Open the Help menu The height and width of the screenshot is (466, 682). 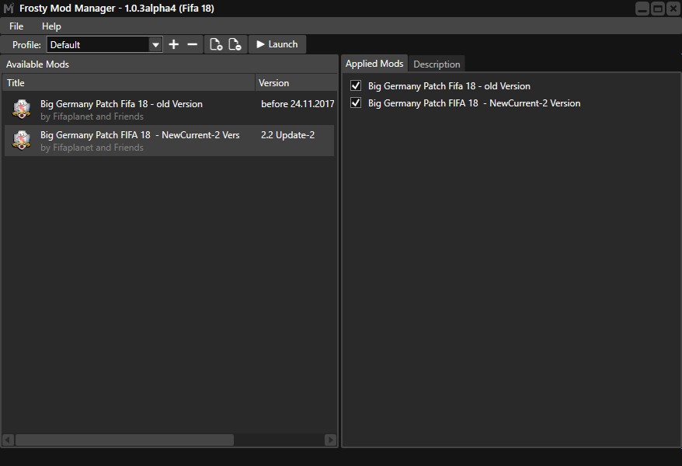[x=51, y=26]
